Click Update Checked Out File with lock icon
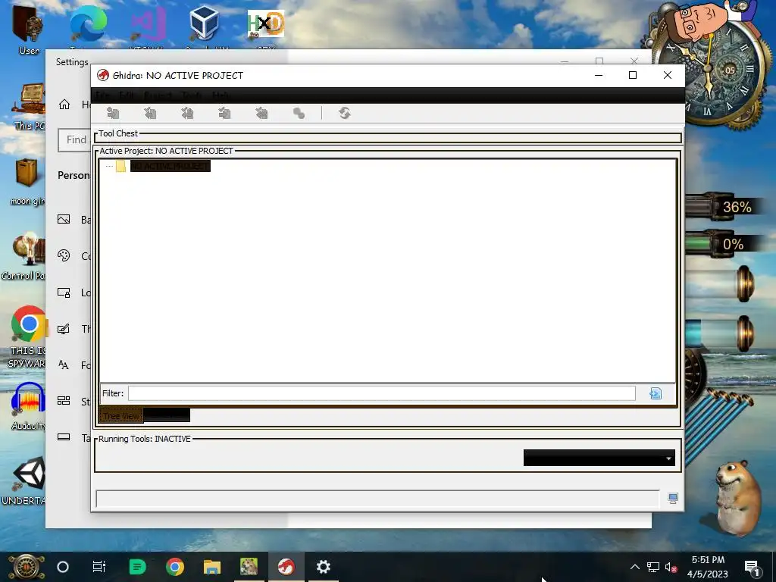 [x=187, y=114]
